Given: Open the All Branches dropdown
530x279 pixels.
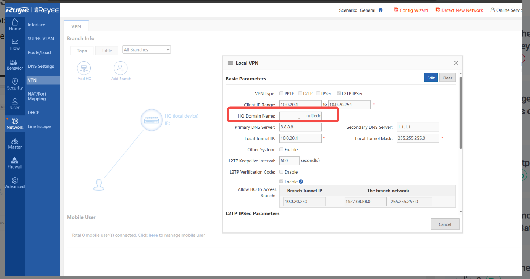Looking at the screenshot, I should [x=146, y=50].
